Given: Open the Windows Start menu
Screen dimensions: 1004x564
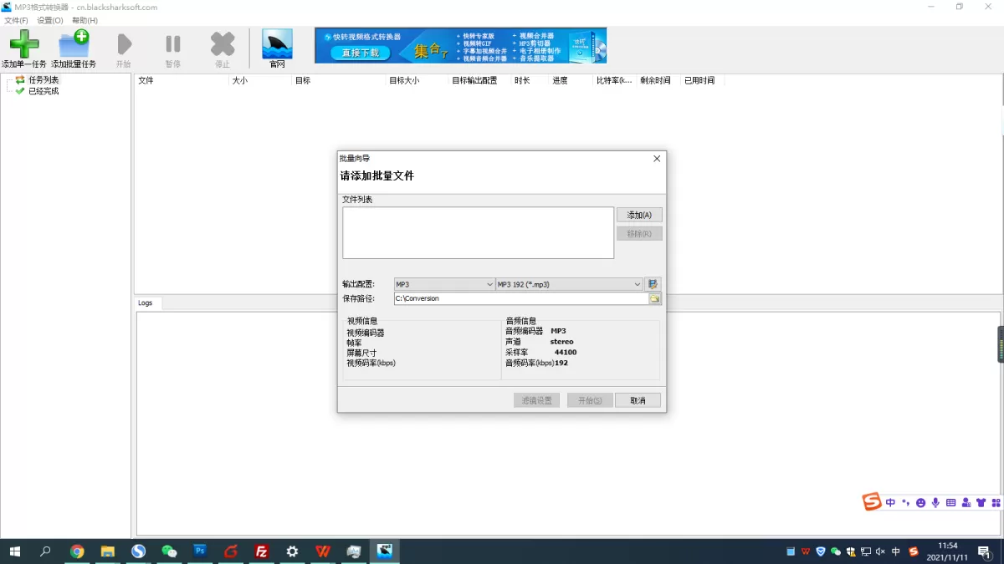Looking at the screenshot, I should (15, 551).
